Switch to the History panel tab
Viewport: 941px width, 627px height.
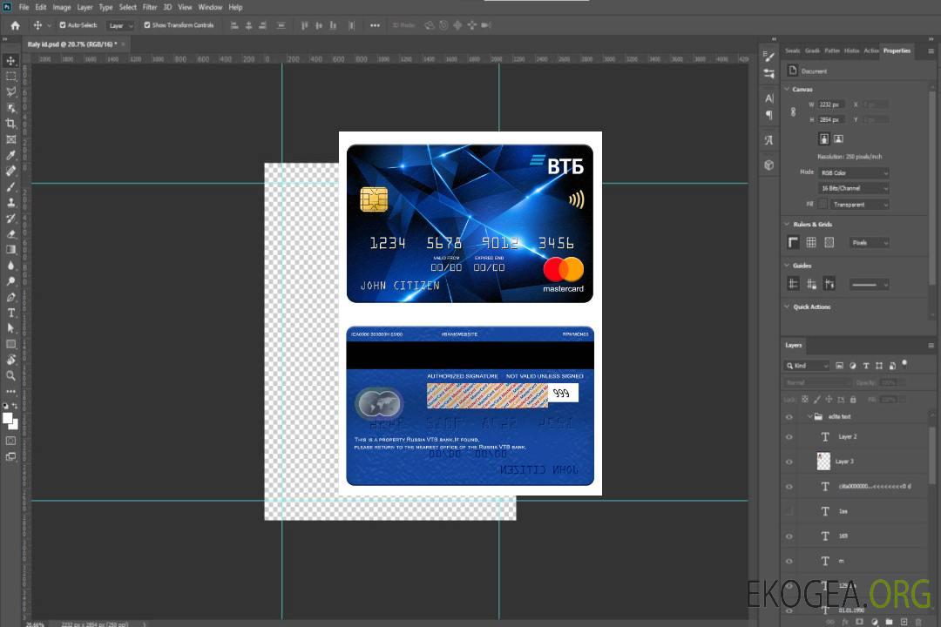pyautogui.click(x=851, y=51)
